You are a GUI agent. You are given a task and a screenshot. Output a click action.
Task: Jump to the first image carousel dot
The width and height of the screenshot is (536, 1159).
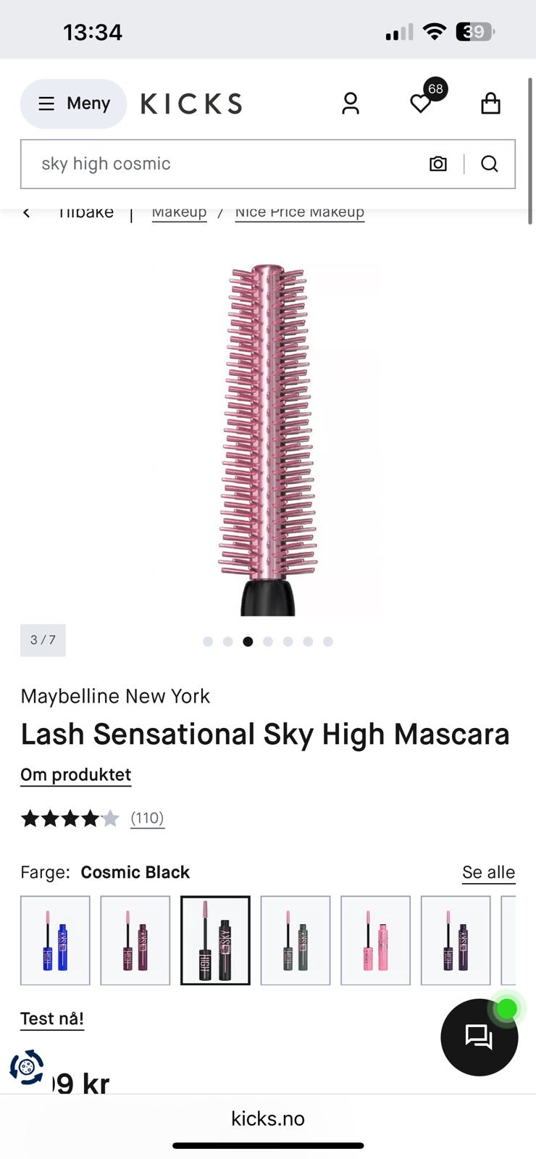click(x=208, y=641)
